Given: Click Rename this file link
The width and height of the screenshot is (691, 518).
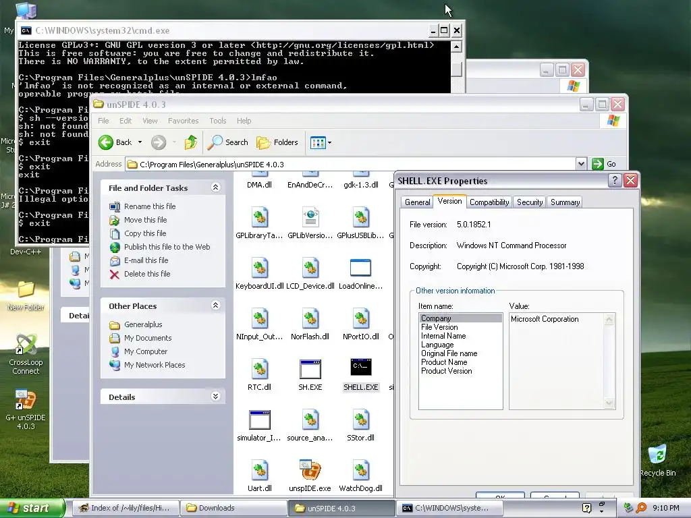Looking at the screenshot, I should click(x=150, y=206).
